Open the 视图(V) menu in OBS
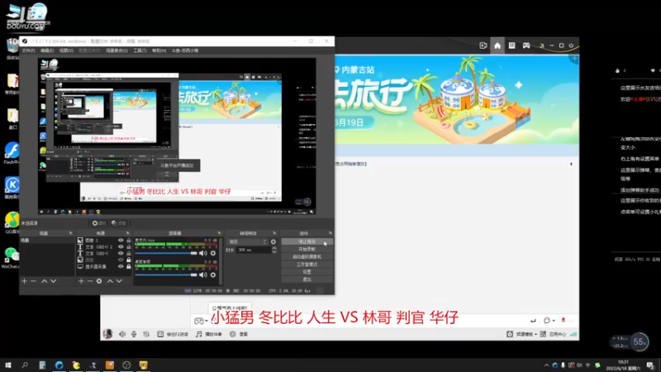 pos(66,50)
